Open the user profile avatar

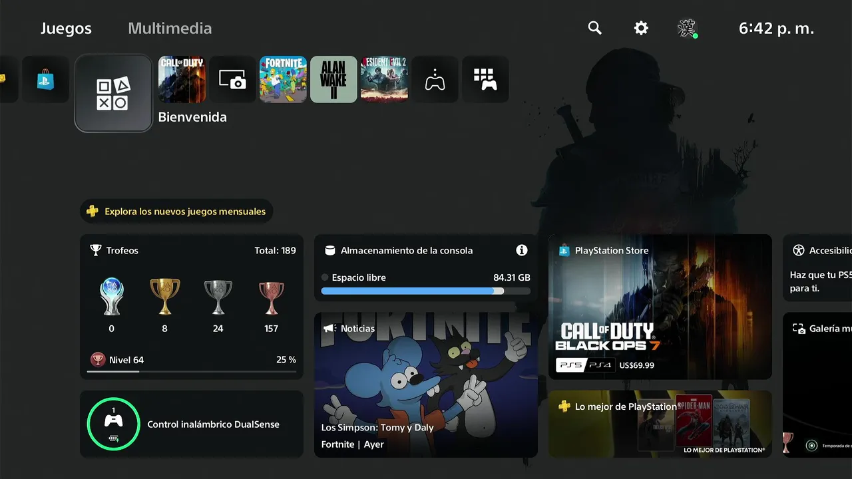[687, 28]
